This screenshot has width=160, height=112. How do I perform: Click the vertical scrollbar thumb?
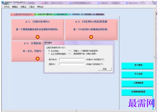pos(155,57)
